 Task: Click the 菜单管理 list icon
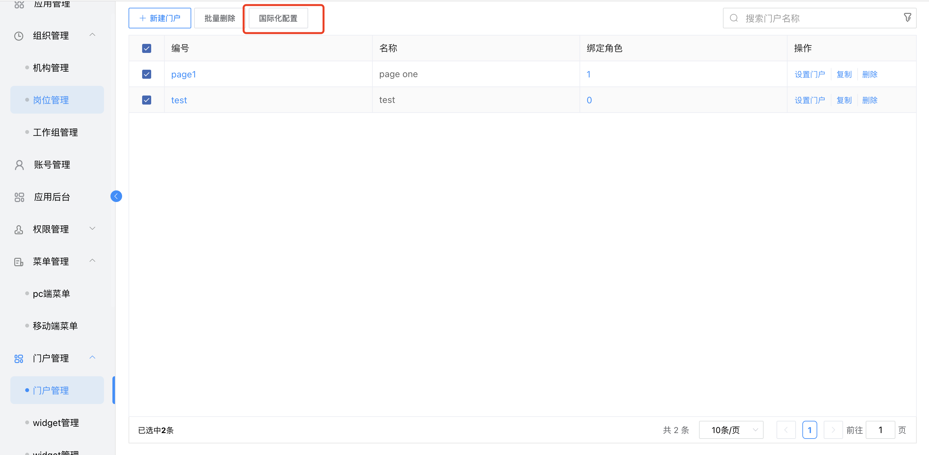click(x=19, y=262)
